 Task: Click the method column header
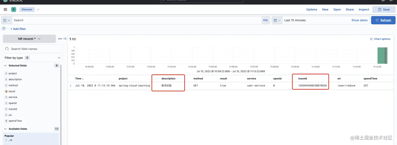tap(198, 79)
